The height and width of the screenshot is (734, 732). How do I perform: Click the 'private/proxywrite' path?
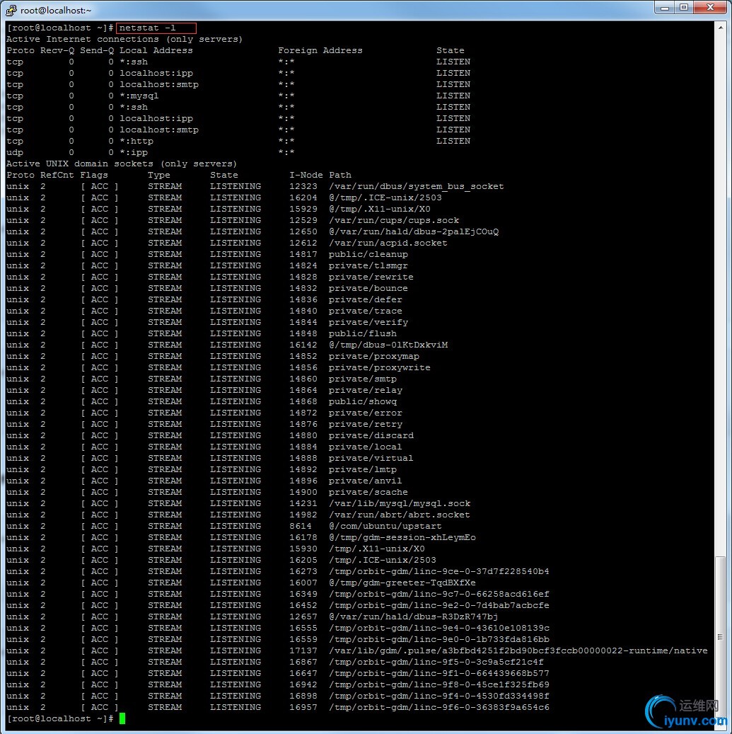(x=379, y=367)
